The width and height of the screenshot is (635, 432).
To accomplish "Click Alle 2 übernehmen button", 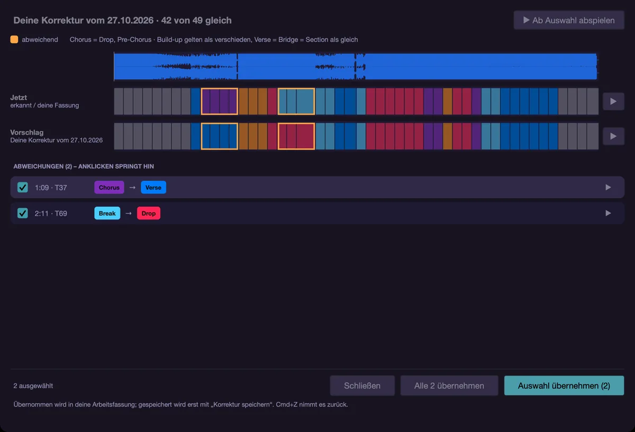I will [449, 385].
